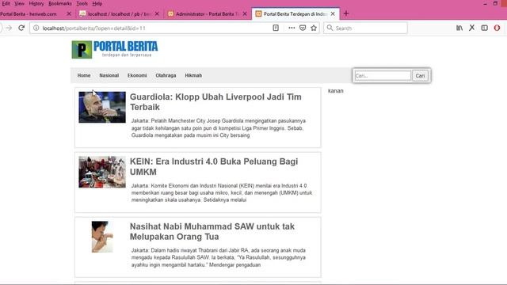Select Portal Berita Terdepan di Indonesia tab
This screenshot has height=285, width=507.
pyautogui.click(x=295, y=14)
